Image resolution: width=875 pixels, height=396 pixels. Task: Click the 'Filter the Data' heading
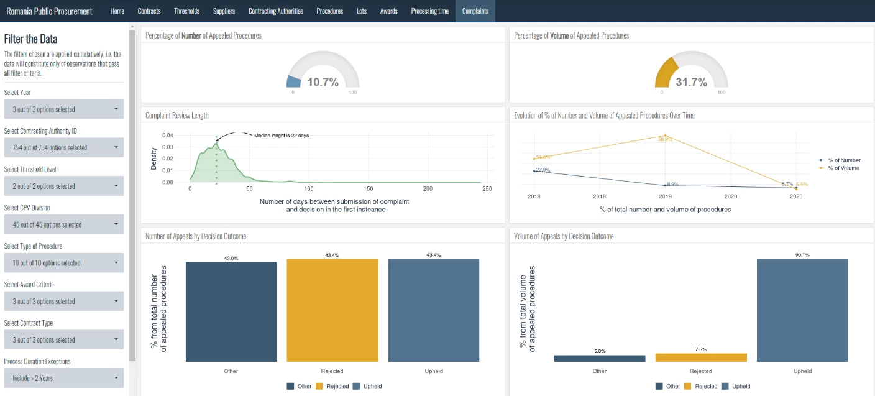coord(30,39)
